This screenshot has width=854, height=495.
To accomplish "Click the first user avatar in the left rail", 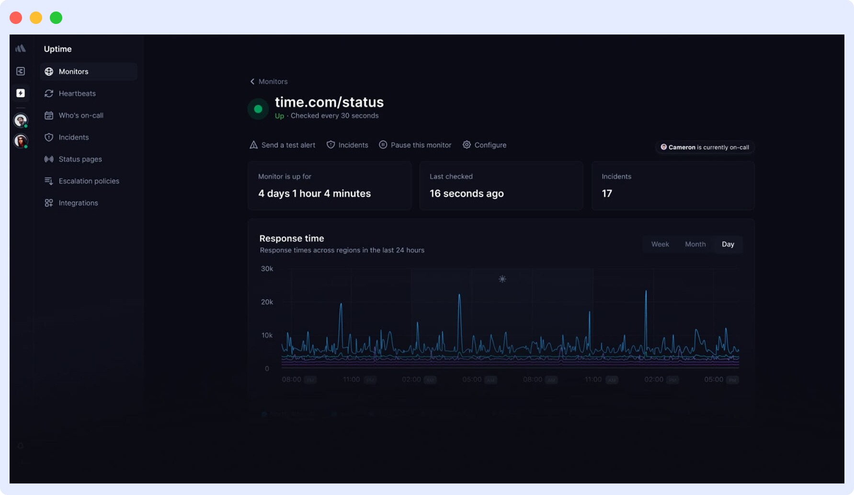I will point(21,120).
